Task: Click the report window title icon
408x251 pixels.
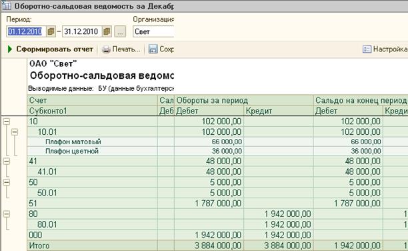Action: 7,6
